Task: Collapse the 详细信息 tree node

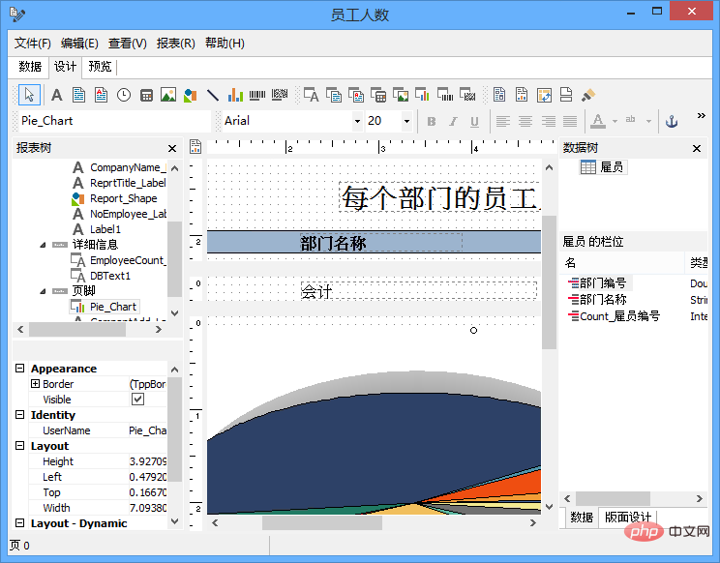Action: (x=43, y=245)
